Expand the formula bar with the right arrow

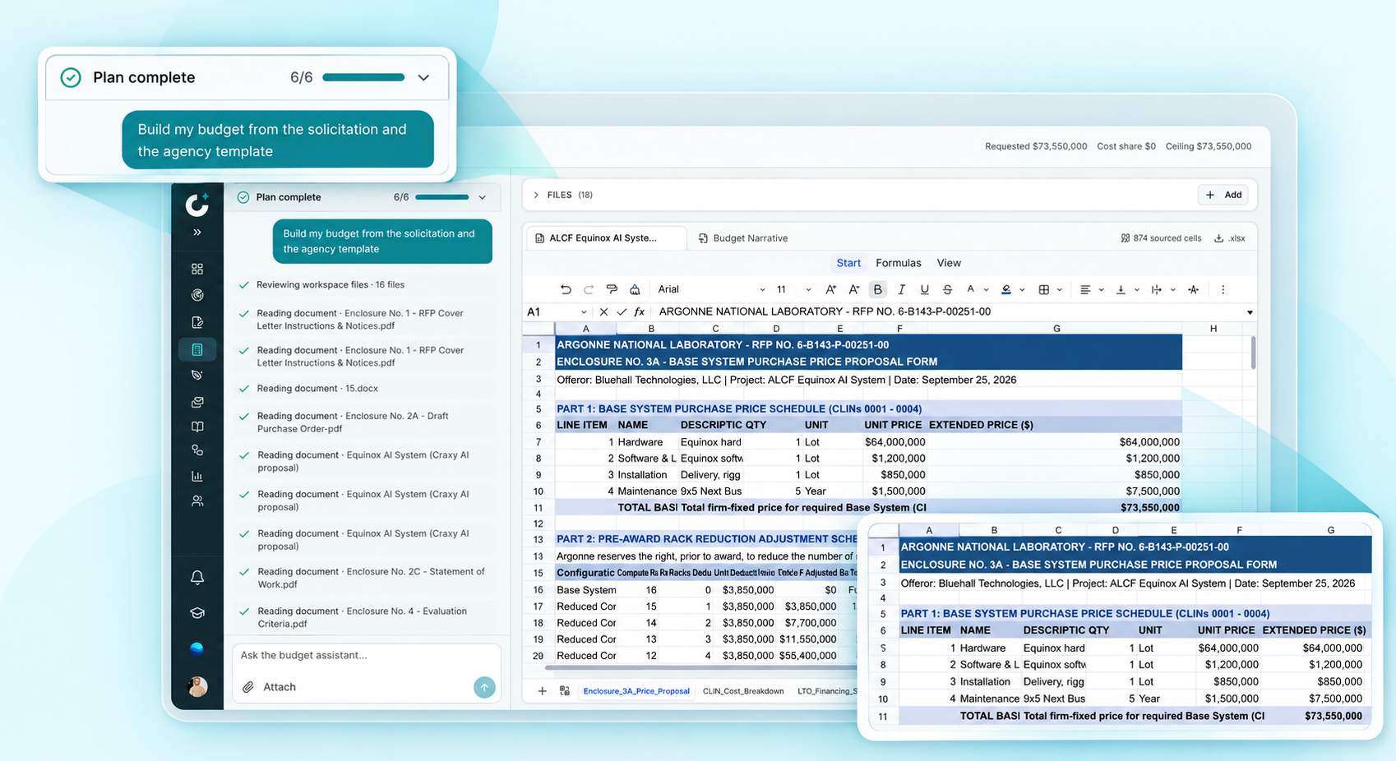pos(1250,312)
